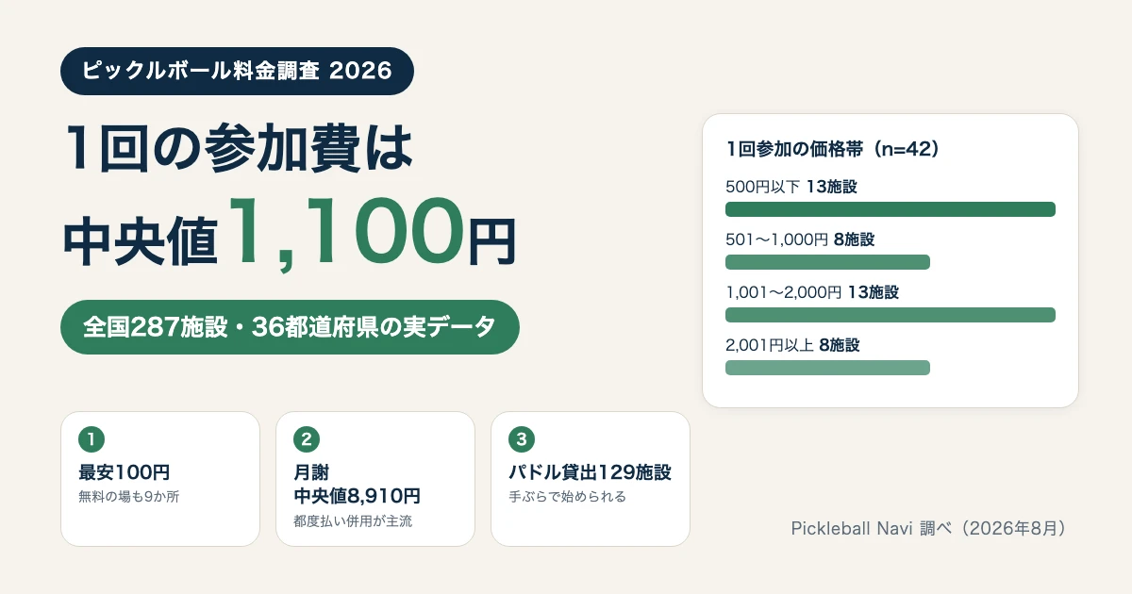
Task: Open the パドル貸出129施設 card
Action: pyautogui.click(x=591, y=479)
